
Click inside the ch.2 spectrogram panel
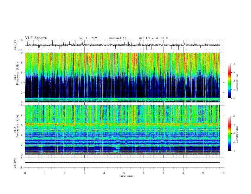click(x=122, y=130)
